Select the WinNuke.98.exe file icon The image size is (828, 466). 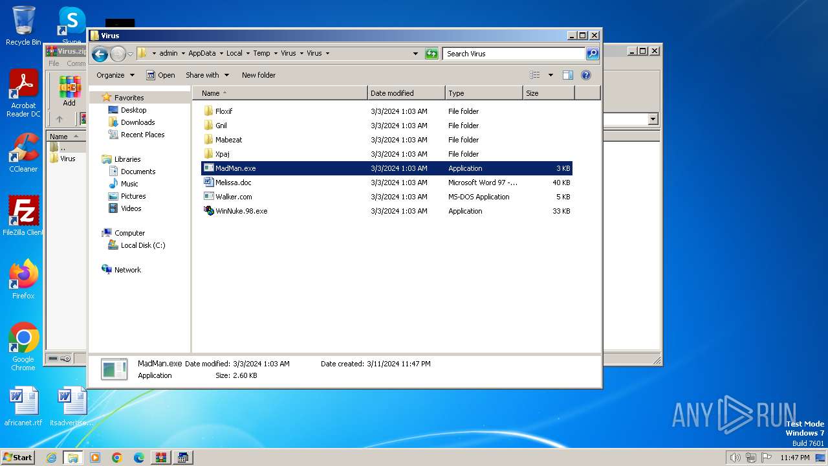click(208, 211)
